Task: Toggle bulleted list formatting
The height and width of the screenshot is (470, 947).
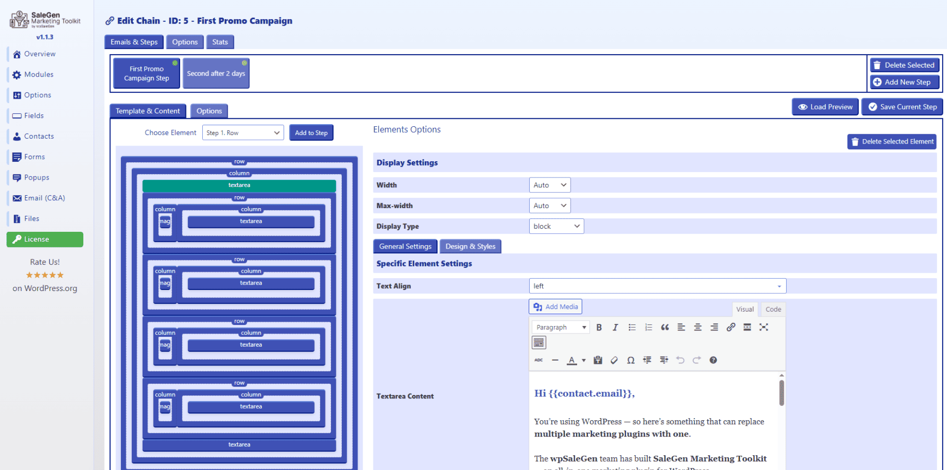Action: pyautogui.click(x=632, y=327)
